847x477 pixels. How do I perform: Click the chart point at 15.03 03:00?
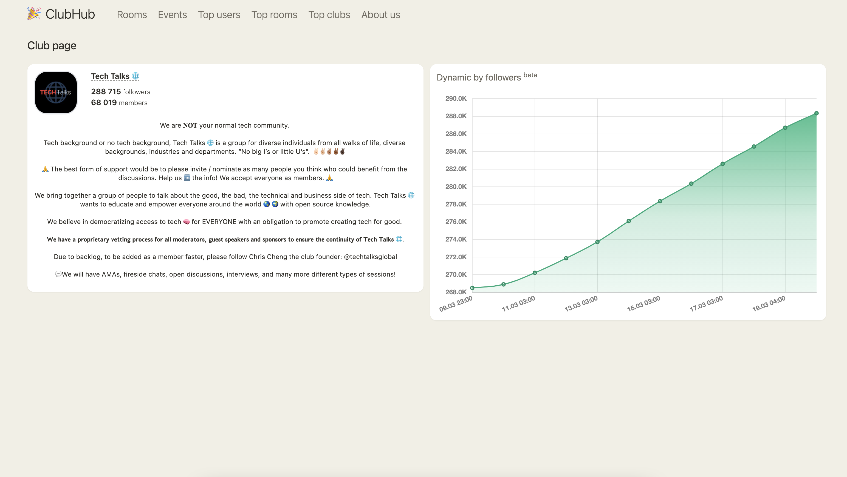pyautogui.click(x=660, y=201)
